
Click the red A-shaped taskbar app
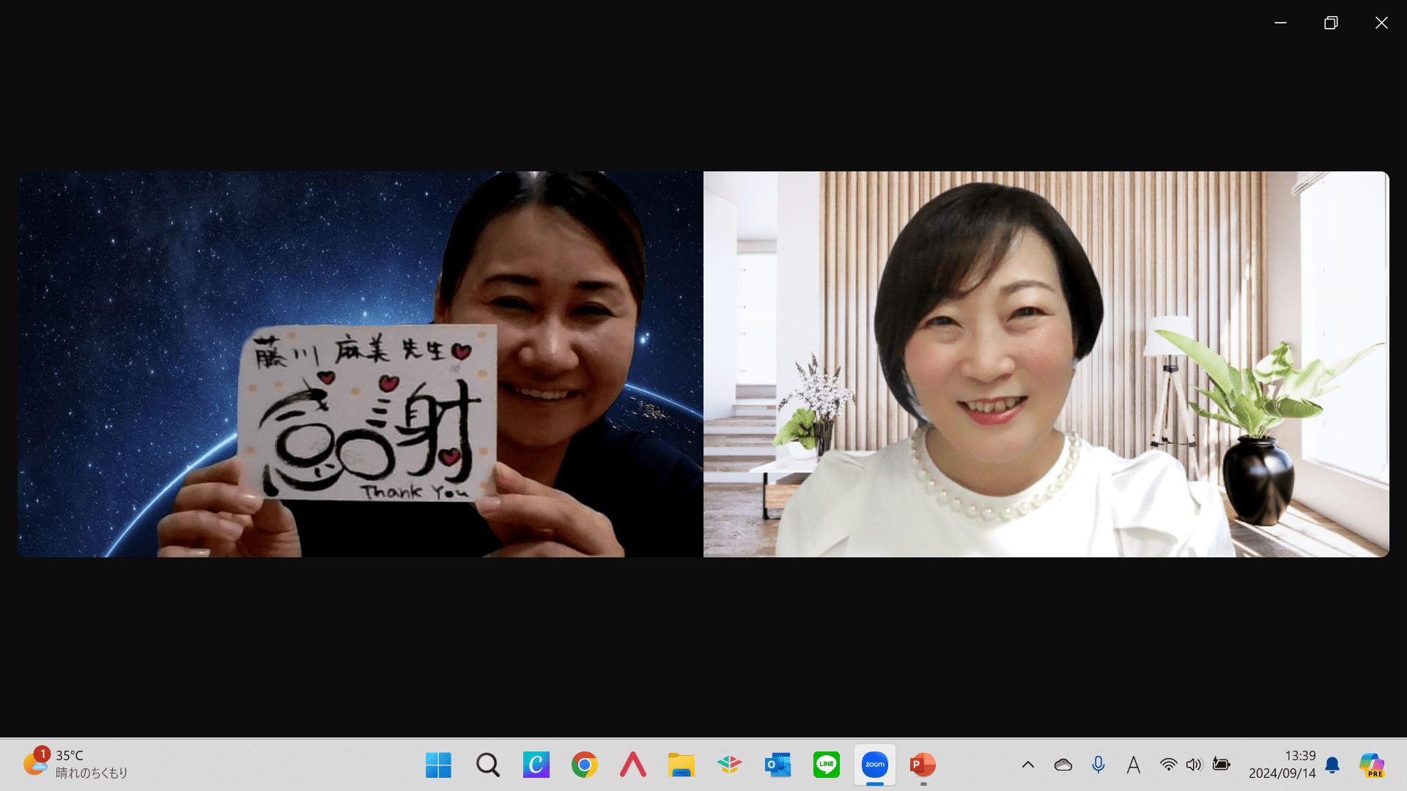[632, 765]
